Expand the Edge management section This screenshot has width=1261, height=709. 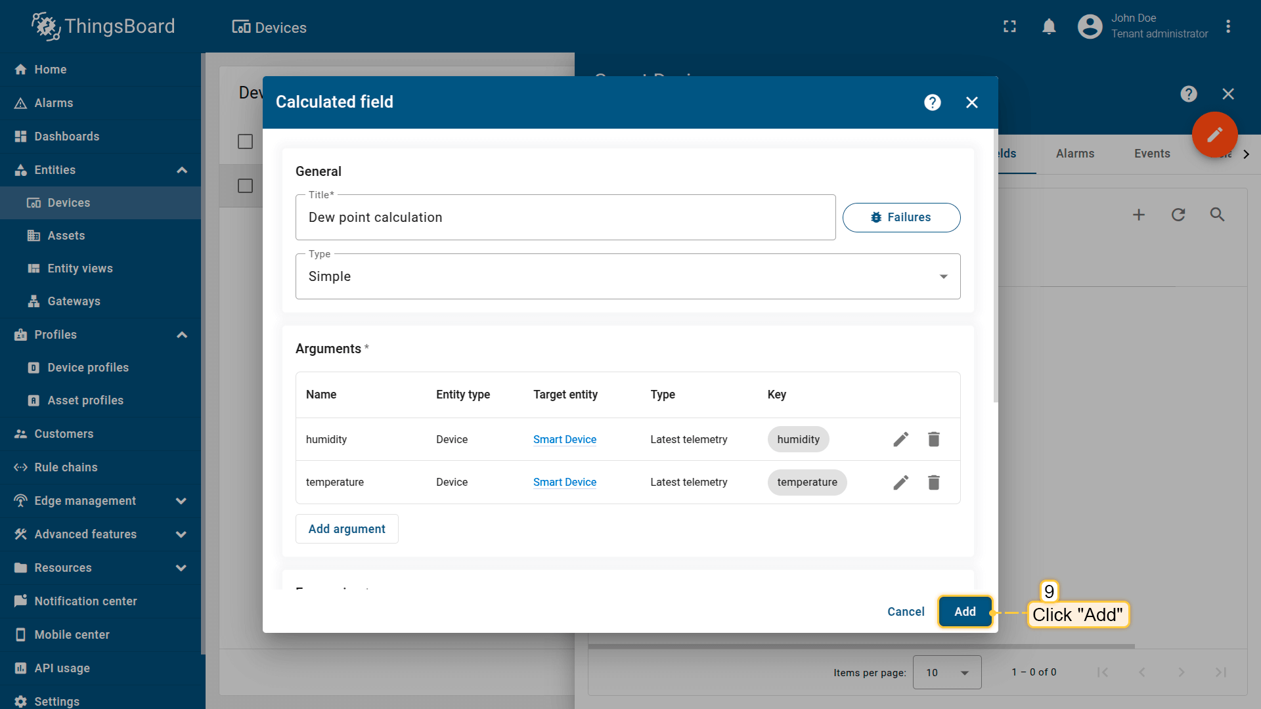tap(181, 501)
